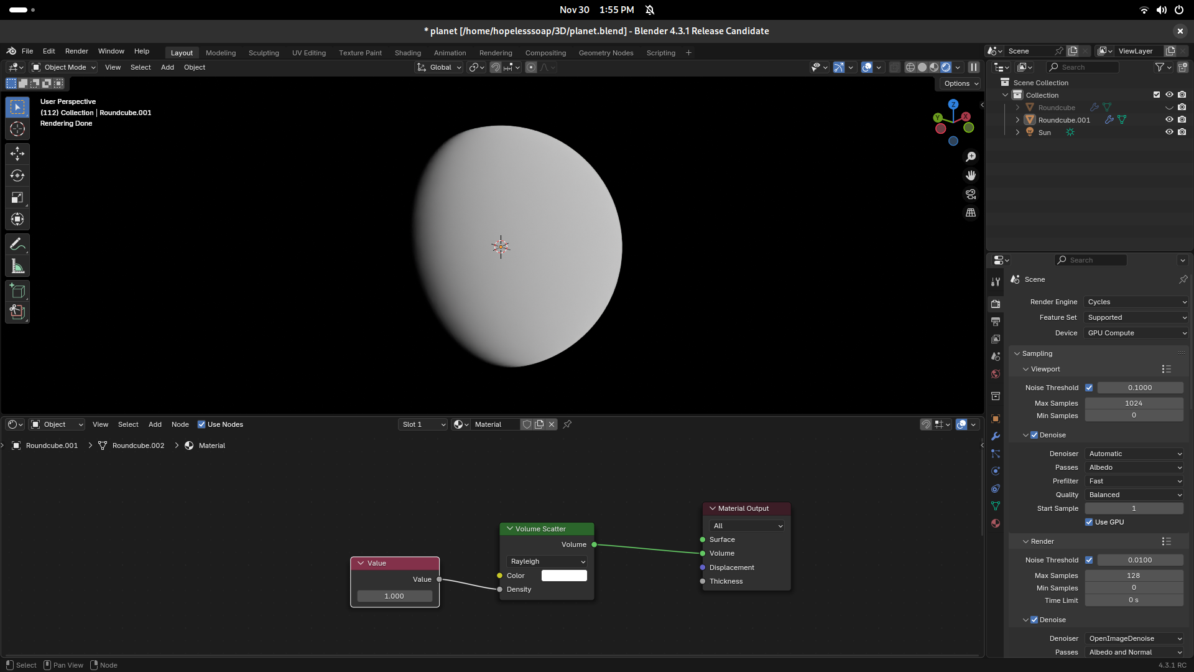Open the Render Engine dropdown
Screen dimensions: 1194x672
pos(1136,302)
